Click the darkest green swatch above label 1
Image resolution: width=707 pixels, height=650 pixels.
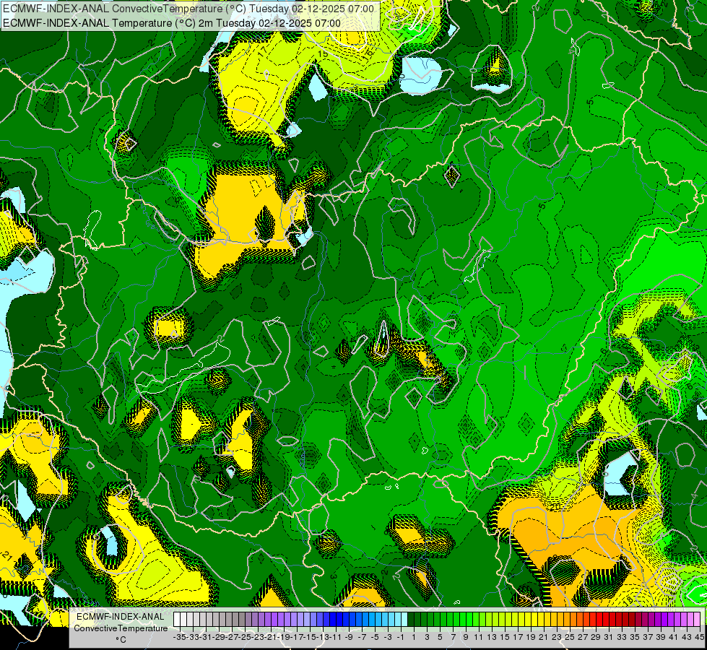click(411, 620)
